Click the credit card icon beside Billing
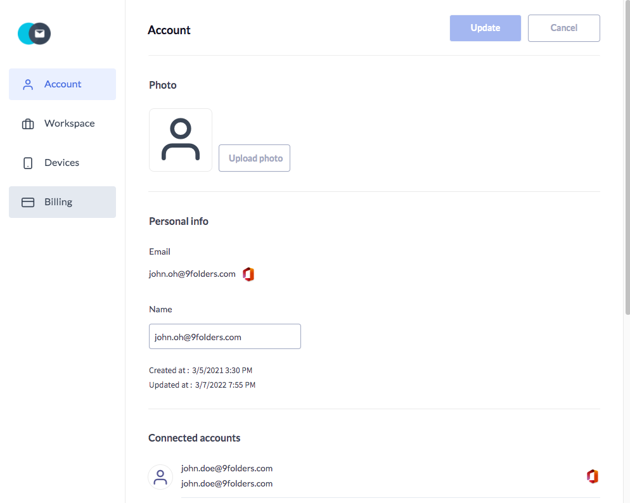 [28, 202]
